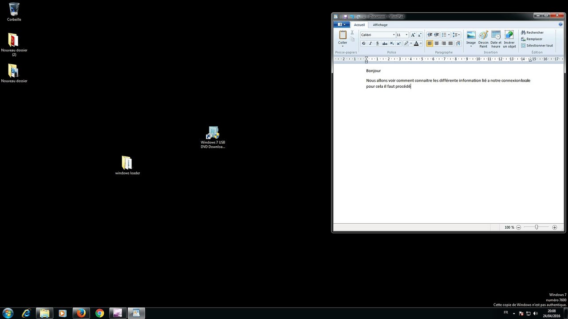Launch Internet Explorer from the taskbar

26,313
